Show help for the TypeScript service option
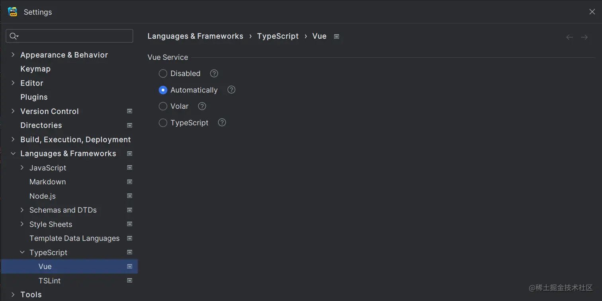The image size is (602, 301). tap(222, 123)
